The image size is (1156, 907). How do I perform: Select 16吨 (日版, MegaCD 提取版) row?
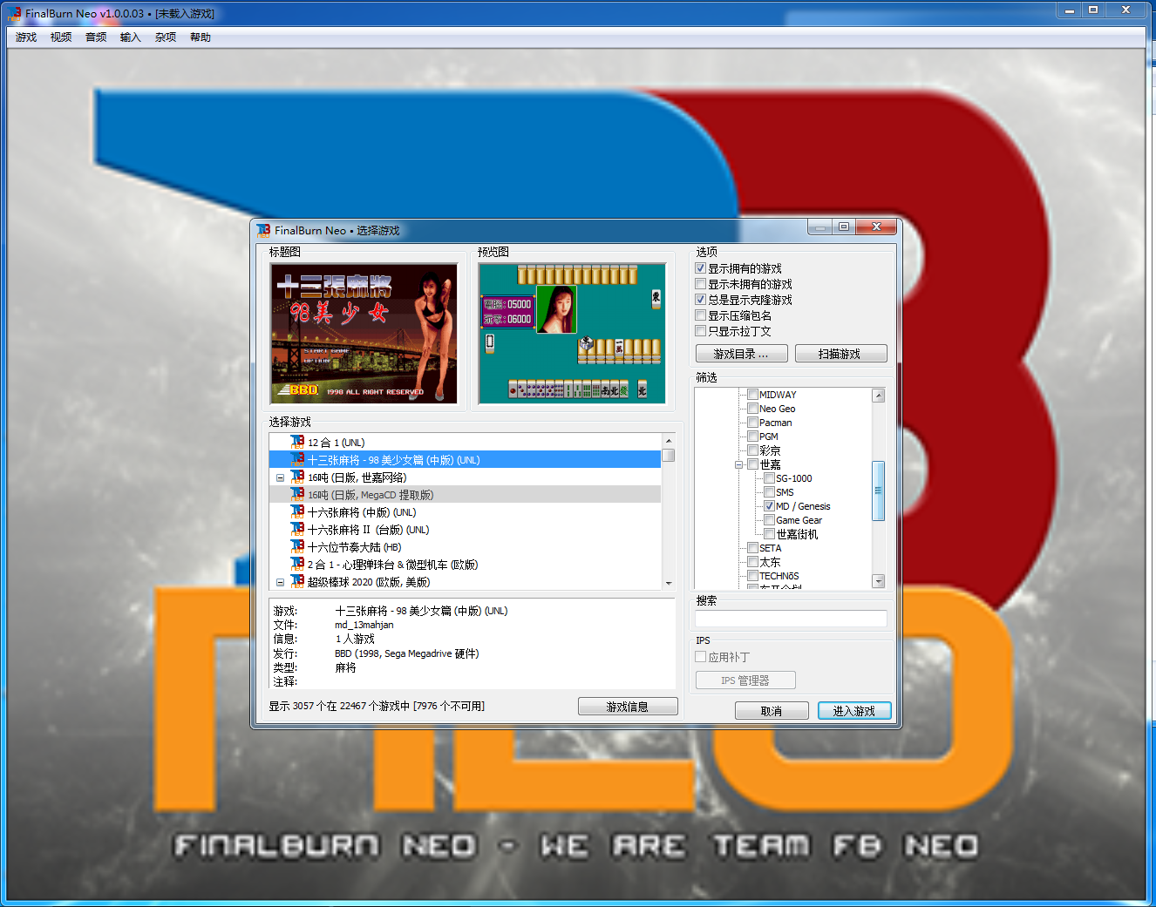(465, 495)
